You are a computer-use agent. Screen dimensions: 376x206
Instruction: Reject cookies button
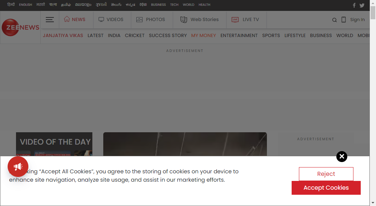tap(326, 174)
